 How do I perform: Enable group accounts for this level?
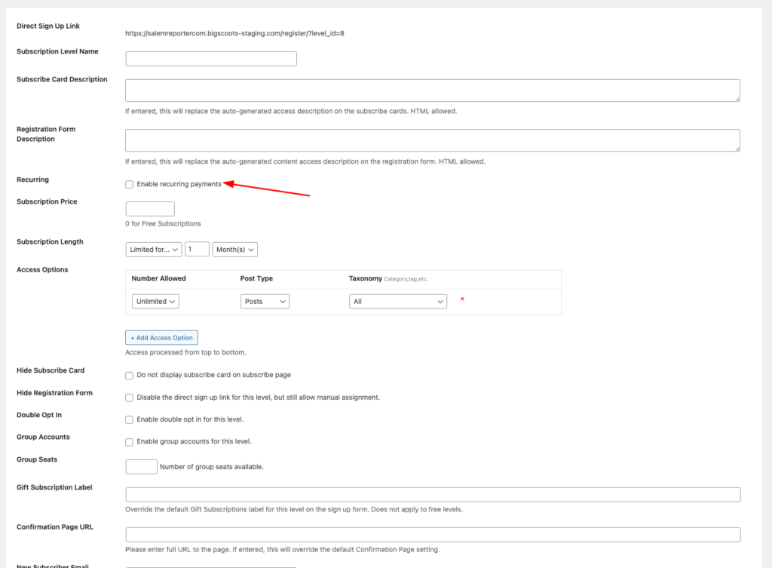point(130,442)
